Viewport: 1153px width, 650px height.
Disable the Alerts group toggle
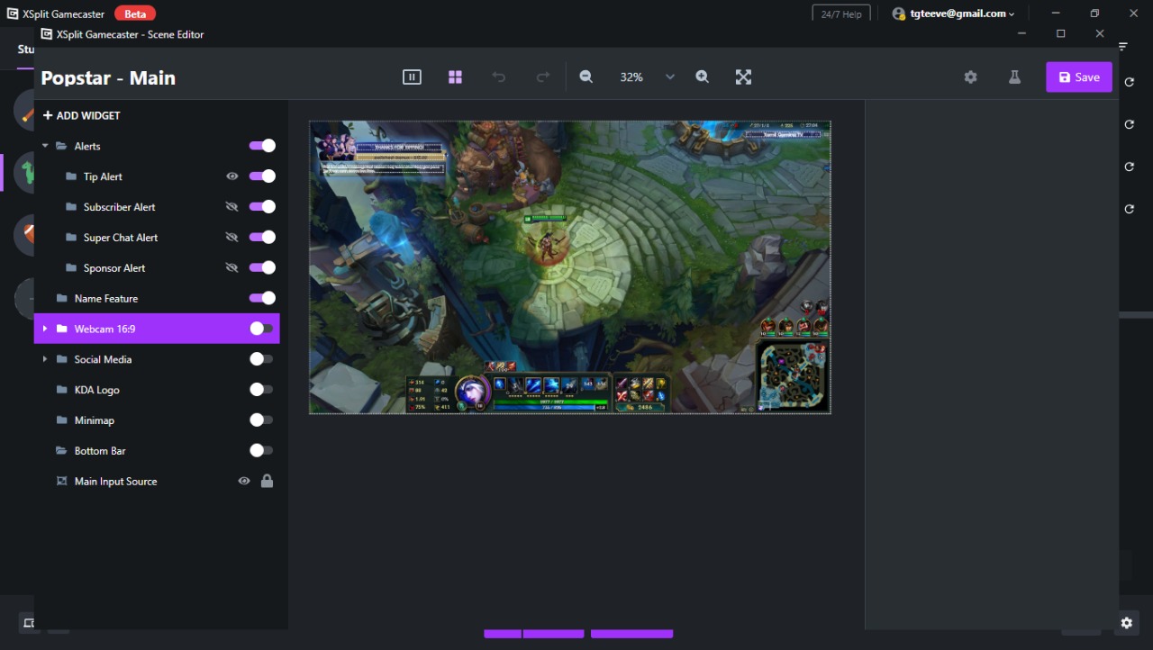tap(262, 146)
